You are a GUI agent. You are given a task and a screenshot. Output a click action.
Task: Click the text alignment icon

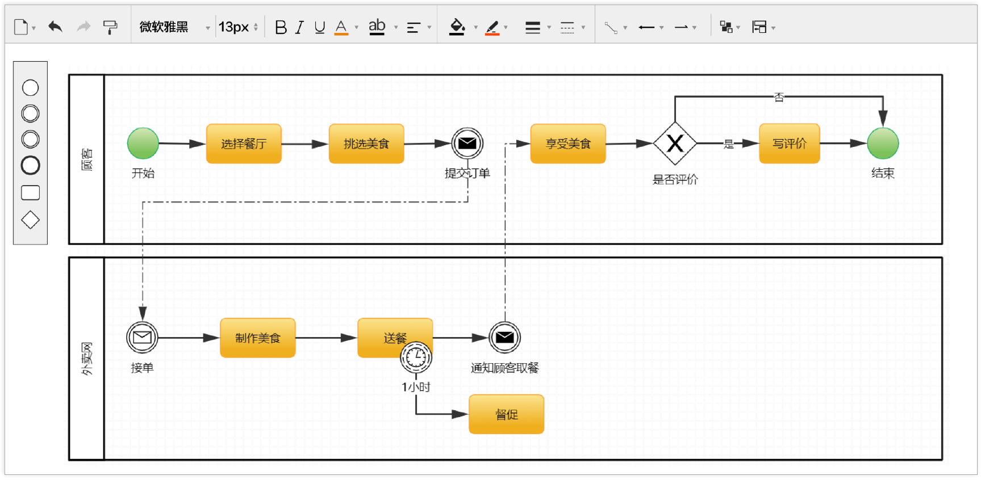(414, 27)
